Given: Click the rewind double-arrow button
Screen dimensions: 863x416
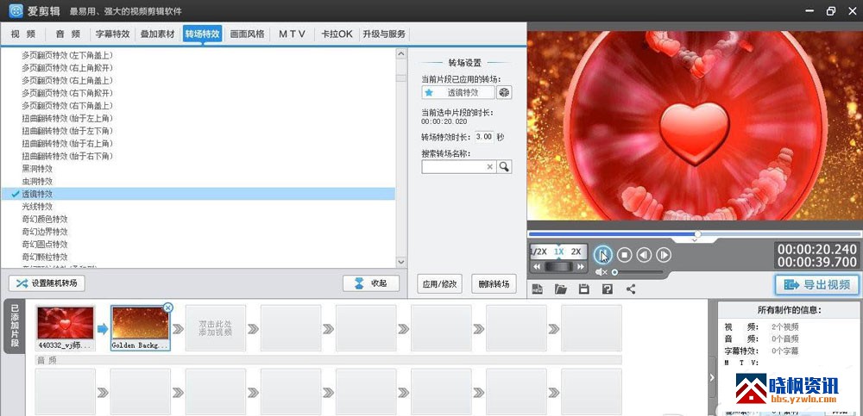Looking at the screenshot, I should pos(537,266).
